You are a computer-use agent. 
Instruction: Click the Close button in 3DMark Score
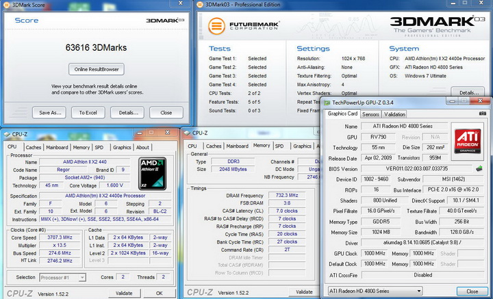(x=166, y=113)
